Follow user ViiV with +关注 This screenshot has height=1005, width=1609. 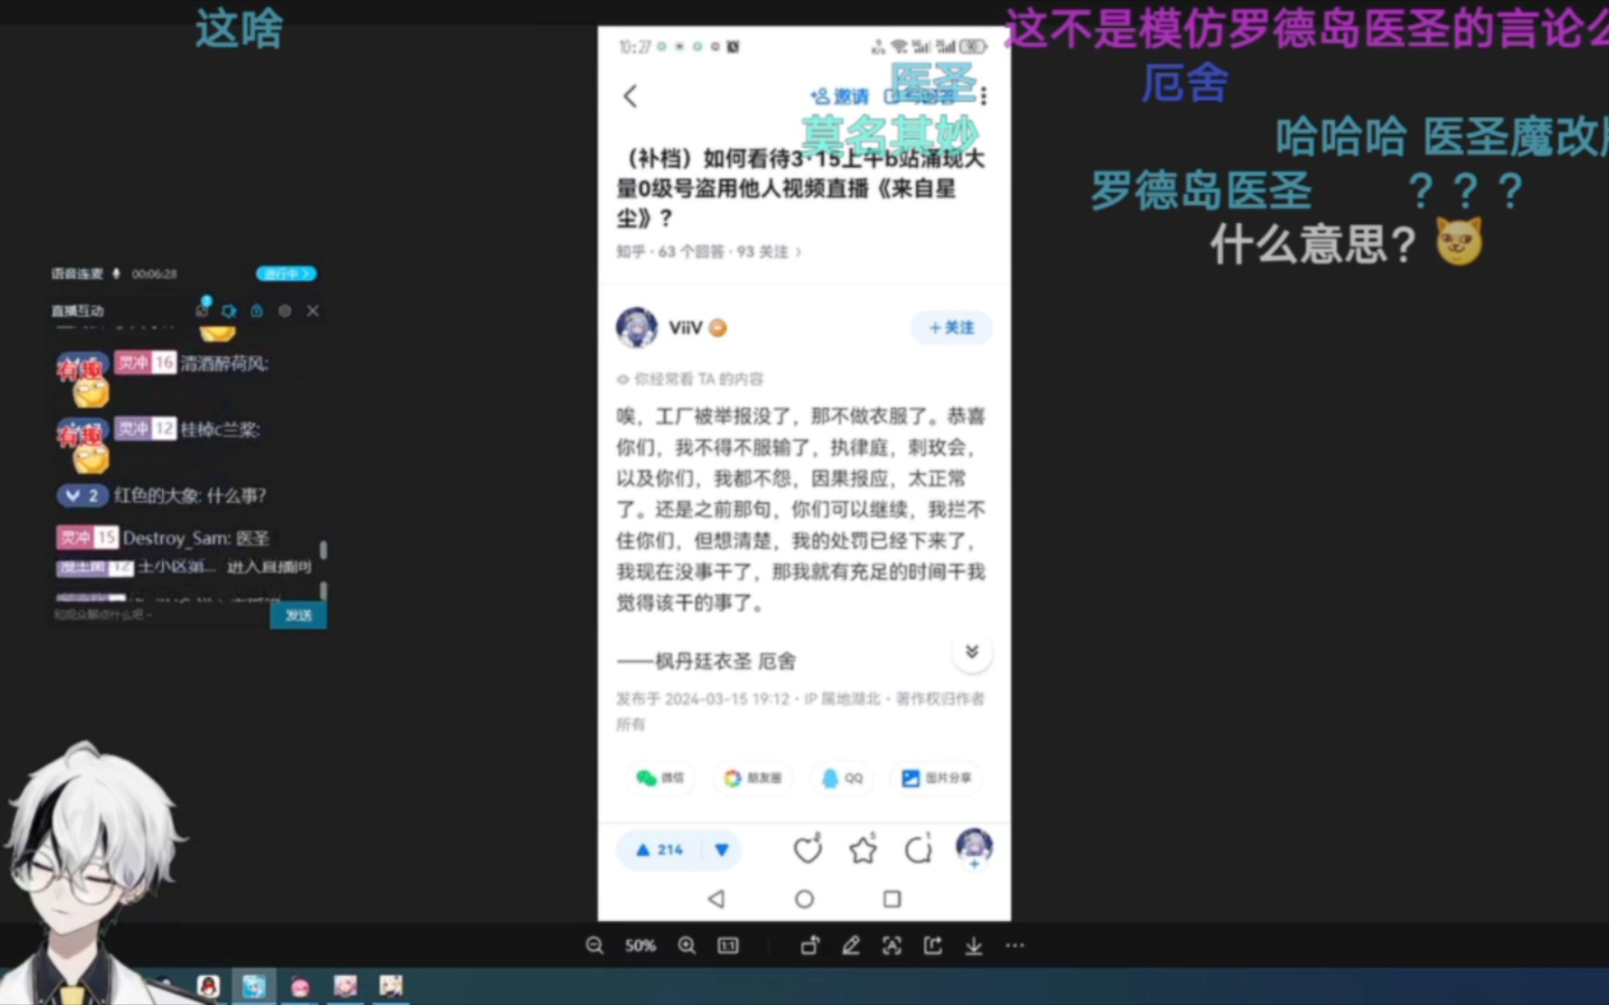click(952, 328)
